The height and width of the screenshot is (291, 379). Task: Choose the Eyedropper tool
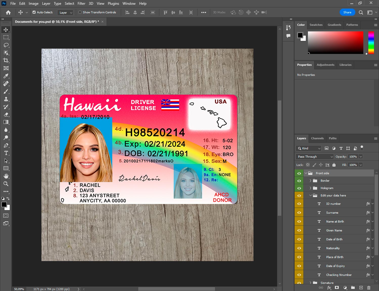(6, 76)
